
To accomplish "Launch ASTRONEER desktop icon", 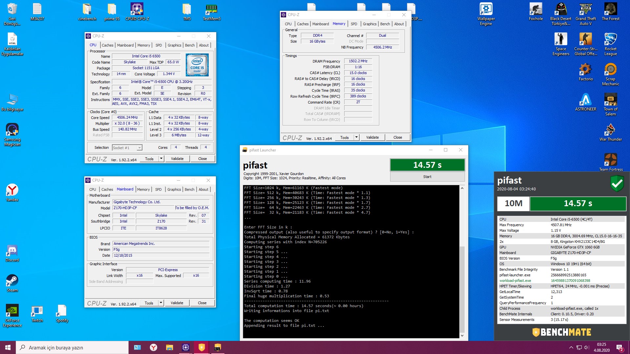I will coord(586,102).
